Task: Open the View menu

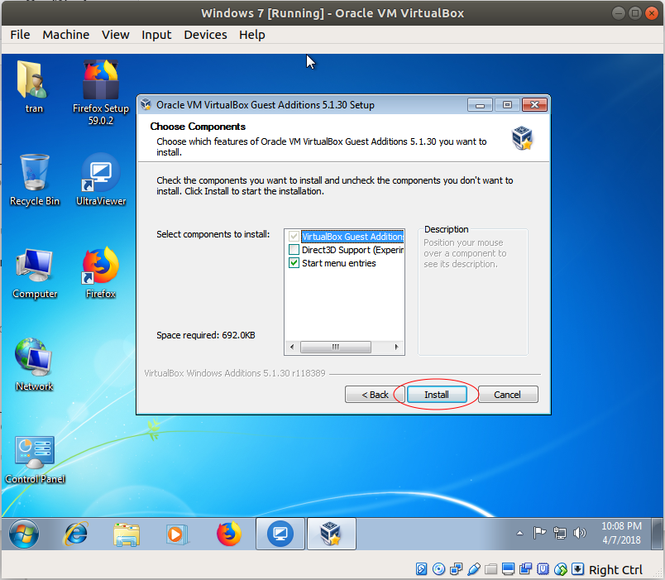Action: [x=115, y=35]
